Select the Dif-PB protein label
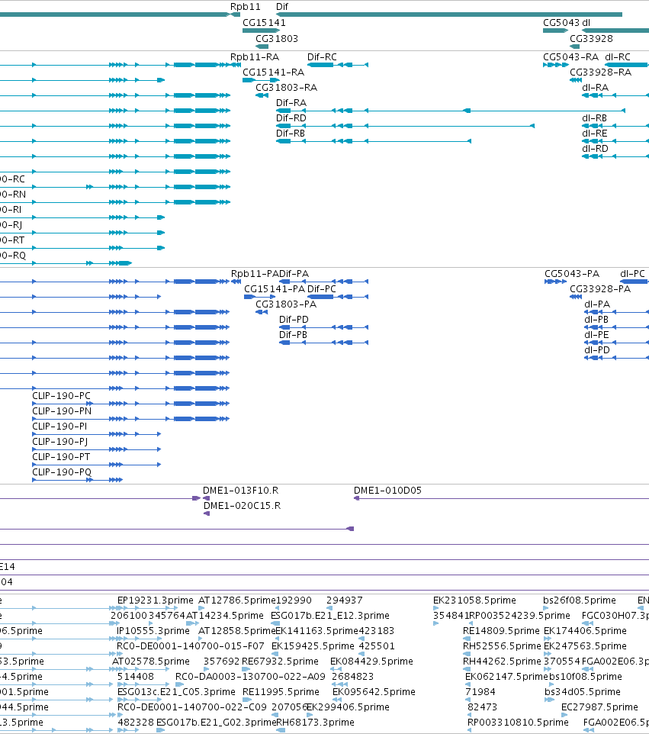The image size is (649, 734). point(293,335)
